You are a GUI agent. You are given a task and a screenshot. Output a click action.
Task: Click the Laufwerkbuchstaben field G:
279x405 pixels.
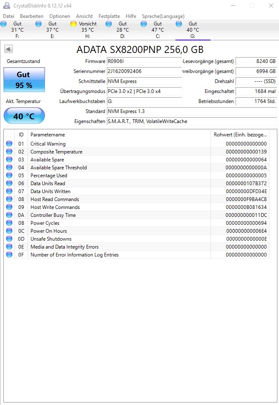pos(144,101)
